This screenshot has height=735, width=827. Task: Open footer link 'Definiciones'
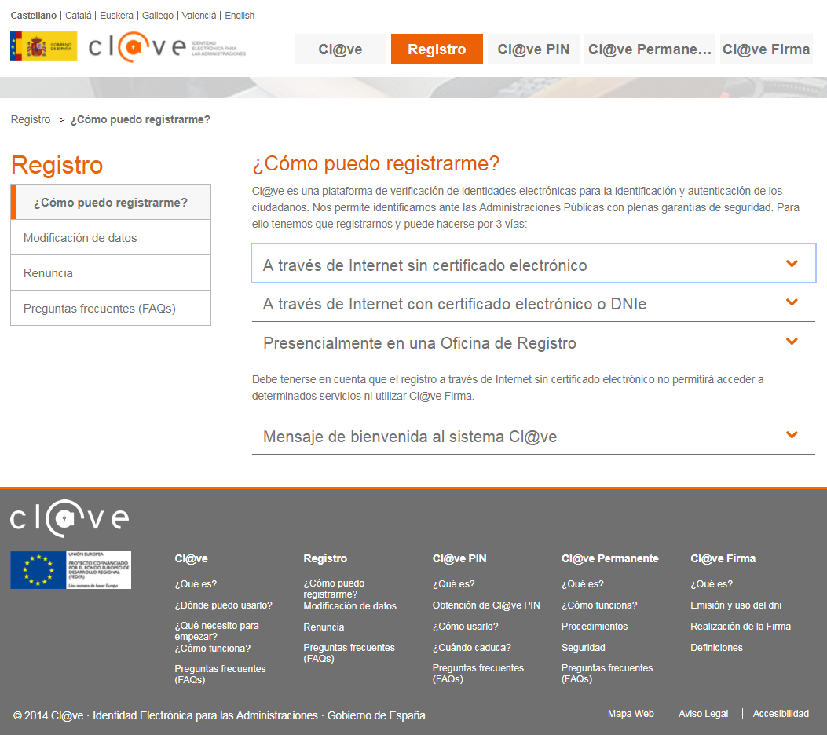pos(716,648)
